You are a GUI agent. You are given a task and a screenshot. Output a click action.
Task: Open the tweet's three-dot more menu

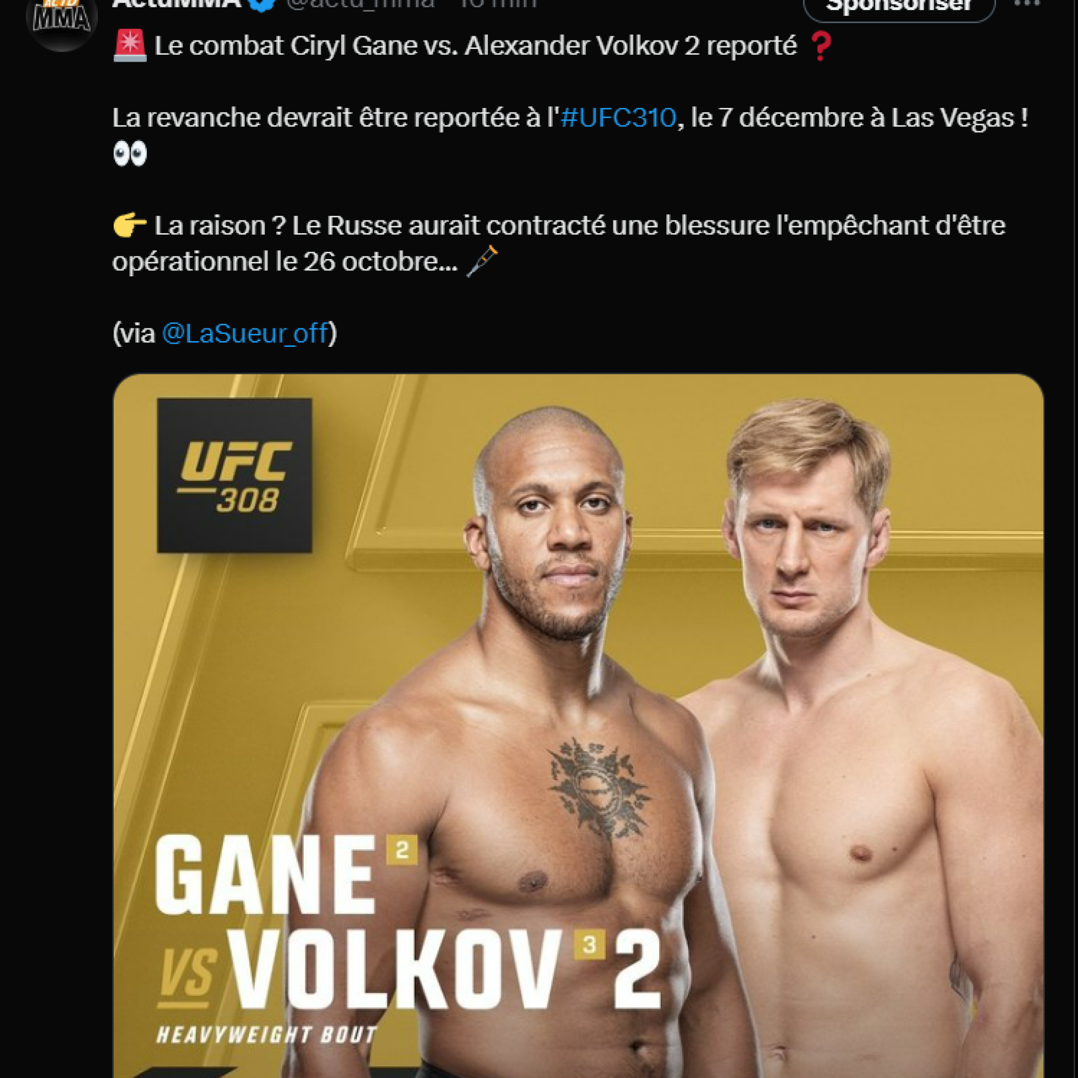tap(1027, 3)
